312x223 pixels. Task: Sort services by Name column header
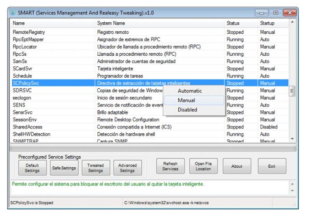17,23
